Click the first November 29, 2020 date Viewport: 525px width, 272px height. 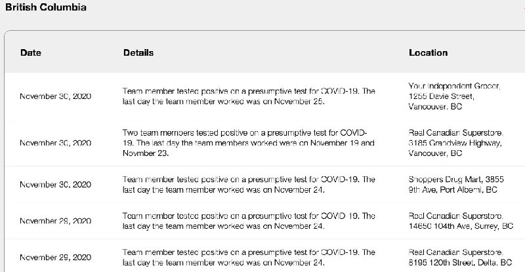coord(56,221)
